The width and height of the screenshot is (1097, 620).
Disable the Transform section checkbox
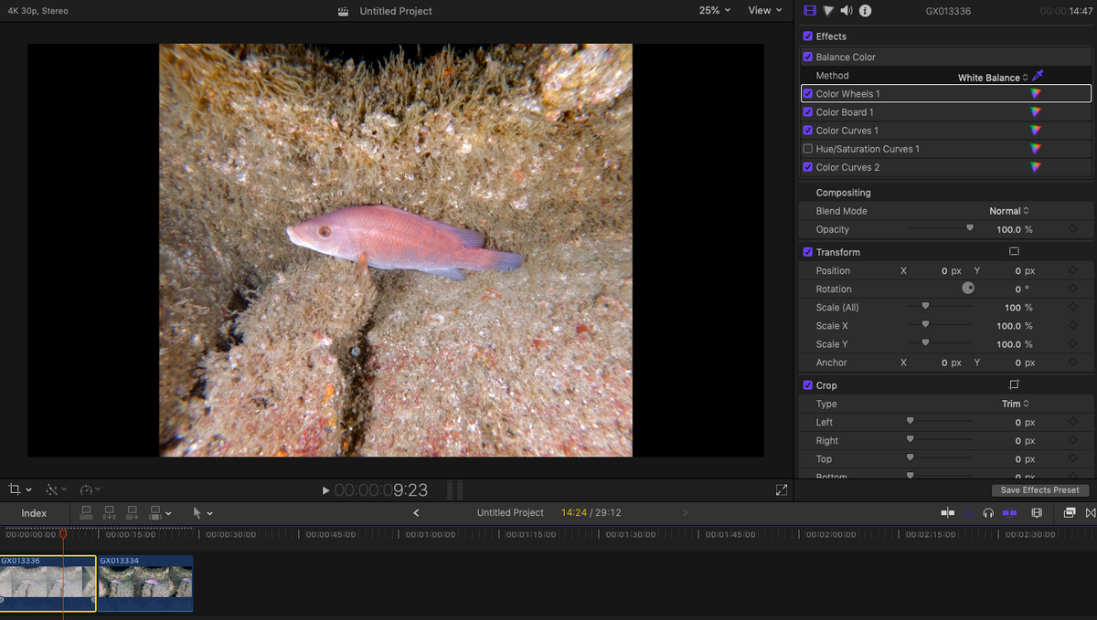(x=807, y=252)
